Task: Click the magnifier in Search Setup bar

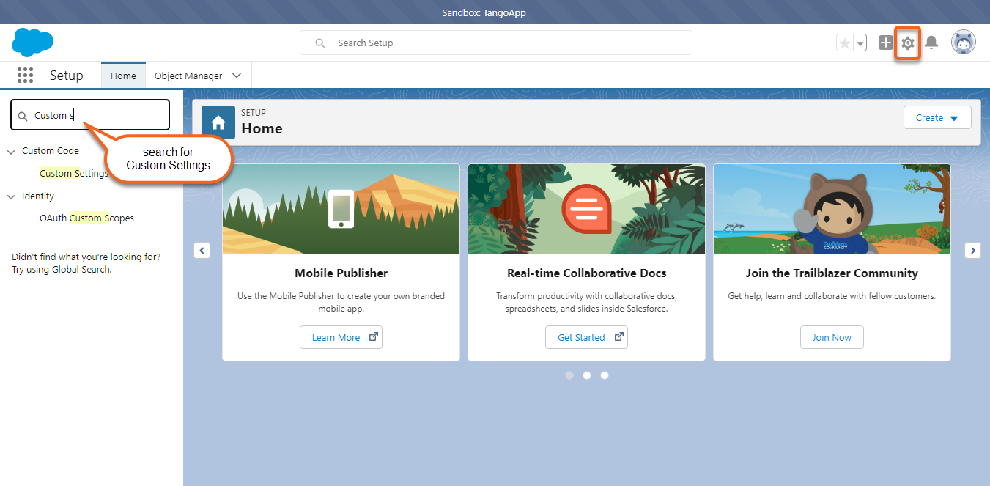Action: 319,43
